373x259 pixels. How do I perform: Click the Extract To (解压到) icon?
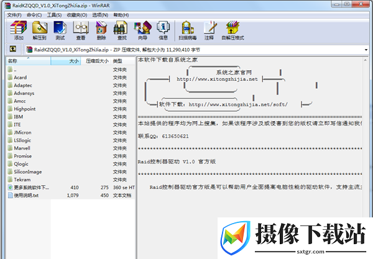click(40, 30)
